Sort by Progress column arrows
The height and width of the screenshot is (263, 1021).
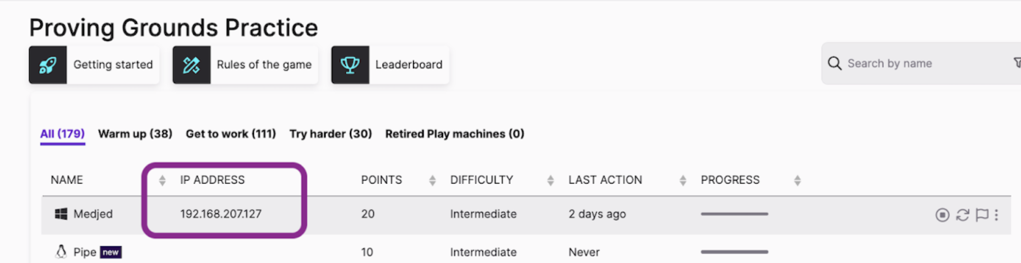pos(797,180)
